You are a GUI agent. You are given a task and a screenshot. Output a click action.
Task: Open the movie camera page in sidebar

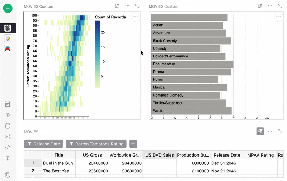[x=8, y=28]
